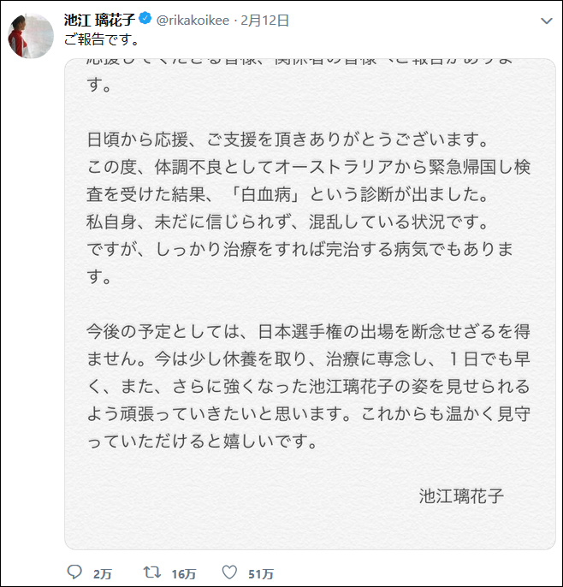Screen dimensions: 563x587
Task: Click the image line starting 日頃から応援
Action: click(x=298, y=139)
